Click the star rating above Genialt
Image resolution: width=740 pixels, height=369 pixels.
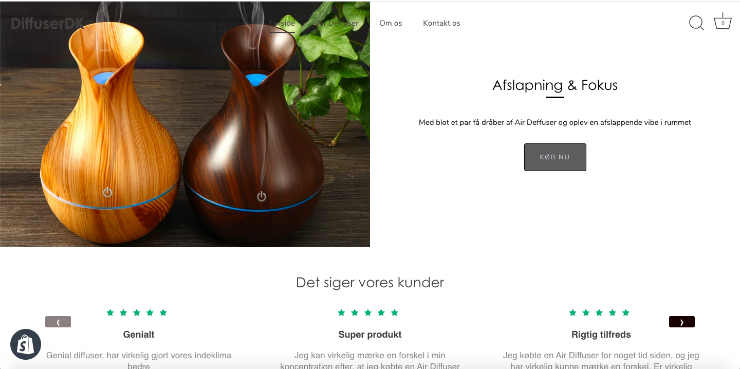coord(137,312)
